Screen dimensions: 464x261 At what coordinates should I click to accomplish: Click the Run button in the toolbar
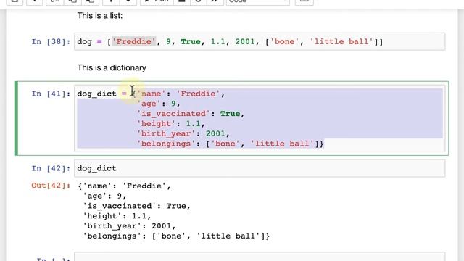(157, 1)
